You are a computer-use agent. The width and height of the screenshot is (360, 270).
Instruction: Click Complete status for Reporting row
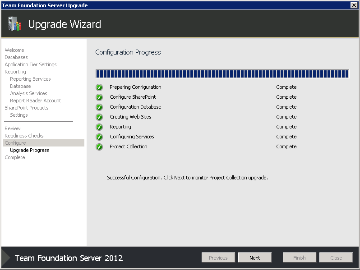(286, 127)
